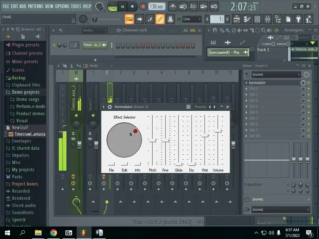Screen dimensions: 319x239
Task: Toggle the Master track mute LED
Action: coord(76,115)
